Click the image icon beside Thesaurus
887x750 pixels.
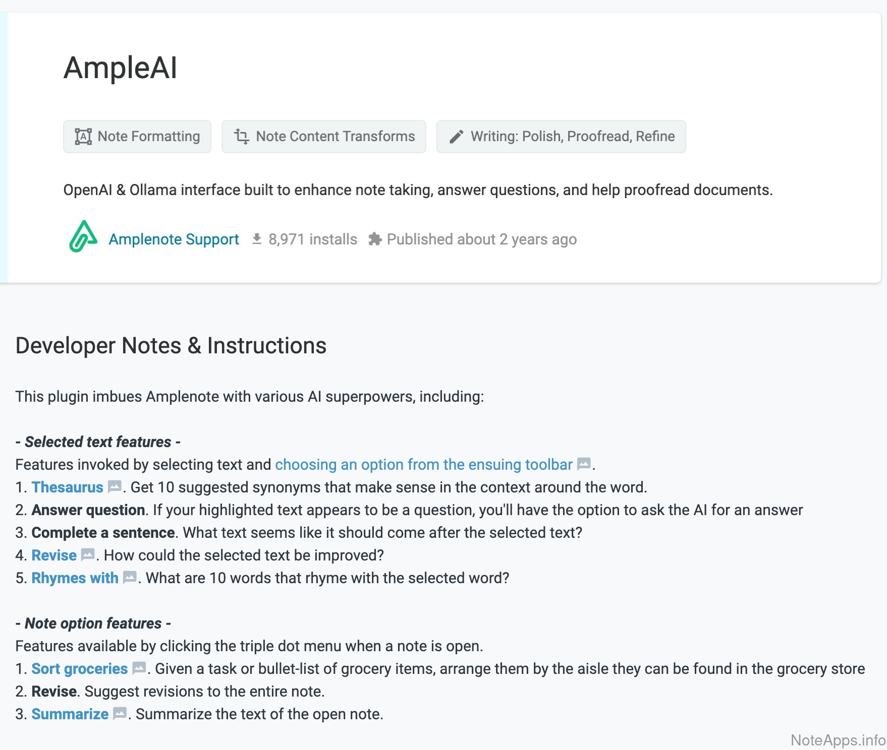pos(115,487)
